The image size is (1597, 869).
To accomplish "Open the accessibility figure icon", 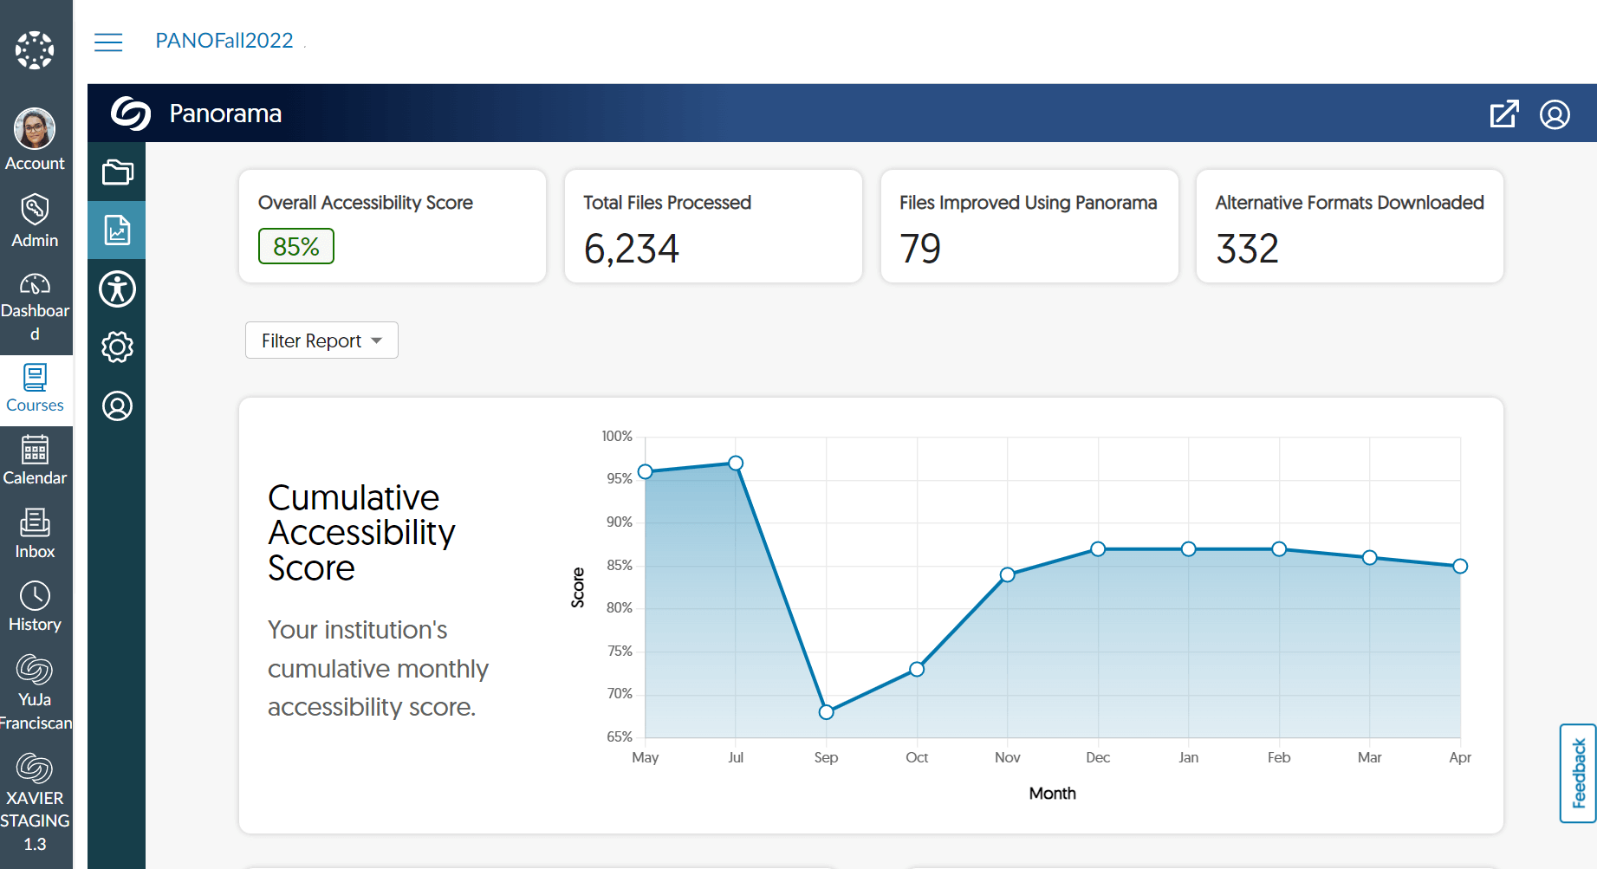I will [117, 289].
